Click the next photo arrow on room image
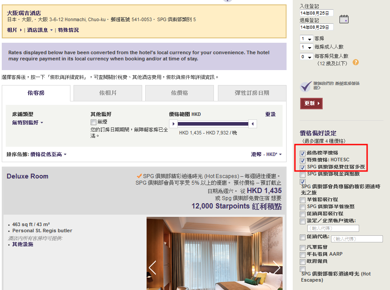The image size is (390, 290). click(276, 267)
